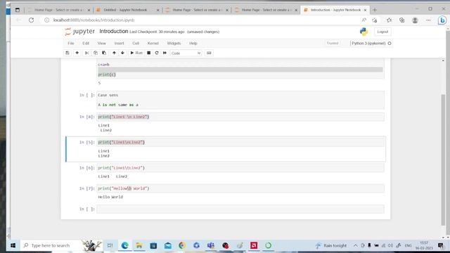Open Microsoft Edge from taskbar
The height and width of the screenshot is (253, 450).
[125, 245]
